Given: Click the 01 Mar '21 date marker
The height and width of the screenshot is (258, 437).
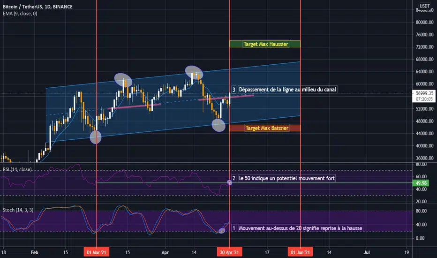Looking at the screenshot, I should click(97, 252).
